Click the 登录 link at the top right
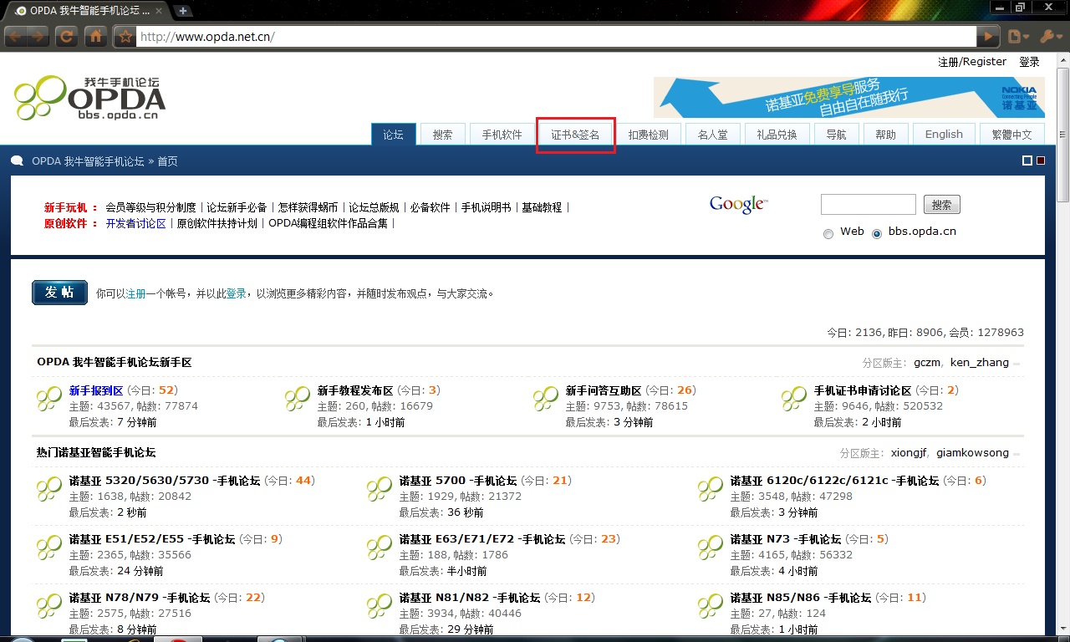This screenshot has width=1070, height=642. (x=1029, y=62)
